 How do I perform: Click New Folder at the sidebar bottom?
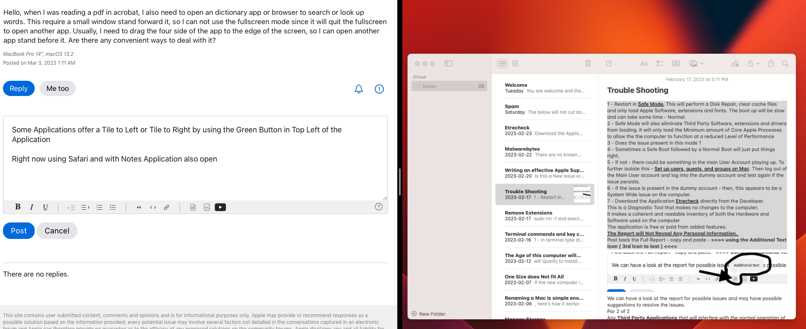pos(429,314)
